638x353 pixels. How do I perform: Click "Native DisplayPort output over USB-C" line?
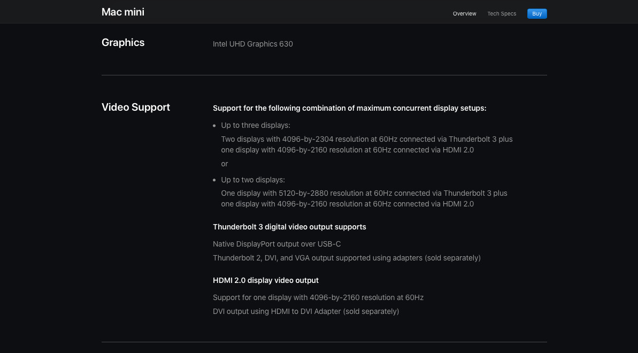276,244
